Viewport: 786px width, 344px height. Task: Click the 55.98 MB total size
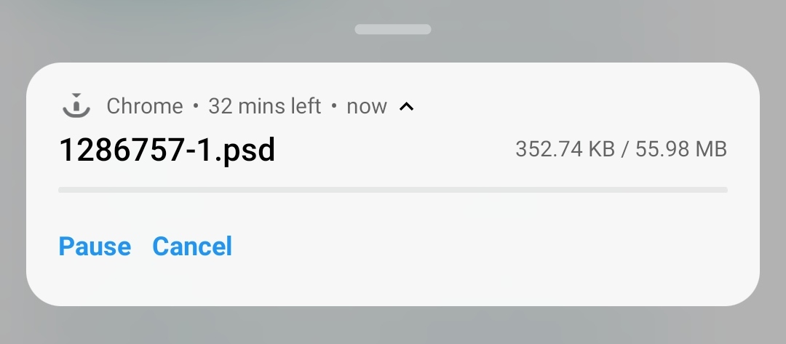(x=681, y=149)
